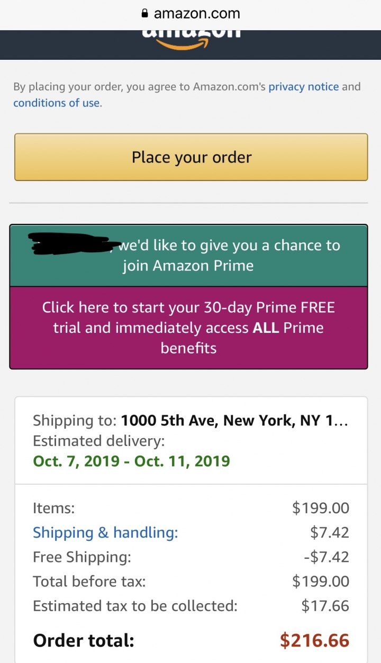The width and height of the screenshot is (381, 663).
Task: Tap the lock icon in address bar
Action: 145,14
